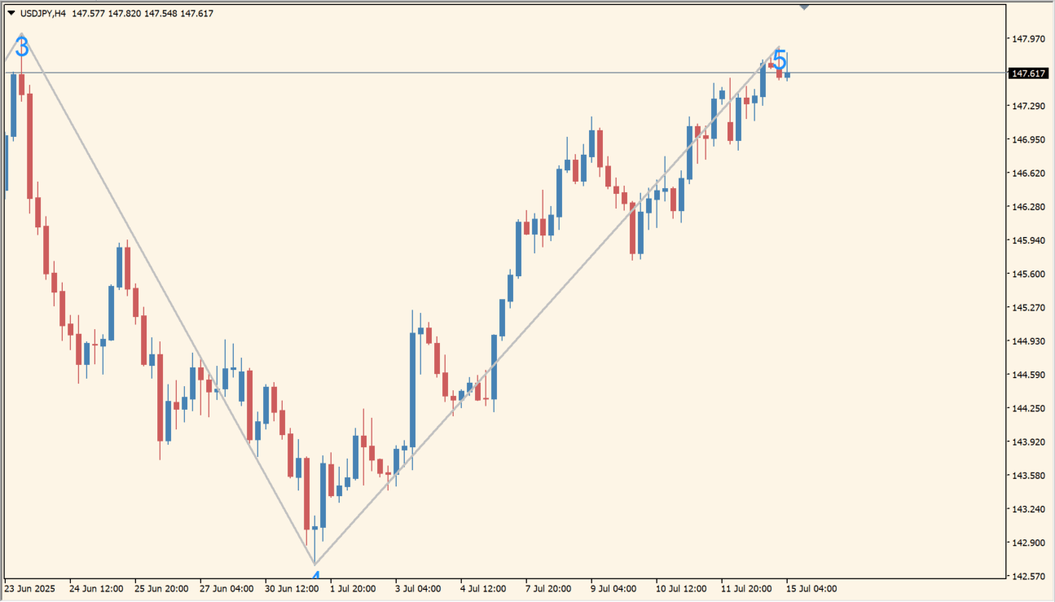This screenshot has height=602, width=1055.
Task: Click the 9 Jul 04:00 time label
Action: [x=614, y=589]
